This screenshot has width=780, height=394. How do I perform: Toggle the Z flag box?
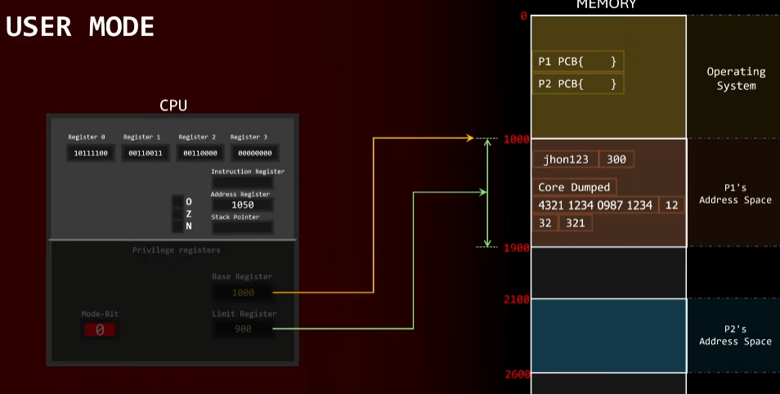point(177,214)
